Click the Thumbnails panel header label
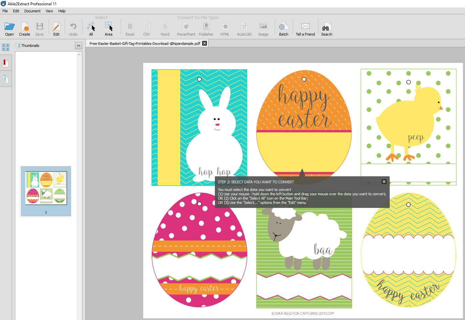The width and height of the screenshot is (465, 320). (x=30, y=46)
